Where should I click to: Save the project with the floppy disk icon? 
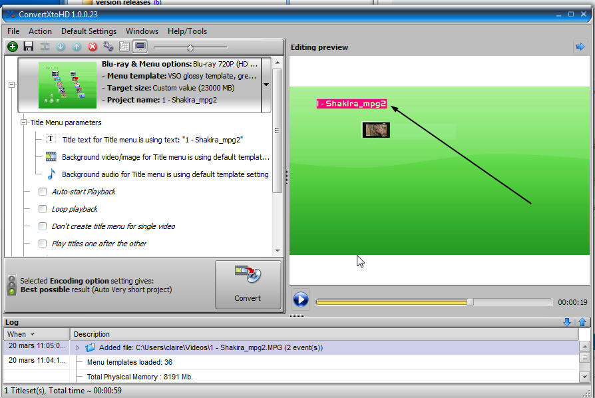tap(29, 47)
